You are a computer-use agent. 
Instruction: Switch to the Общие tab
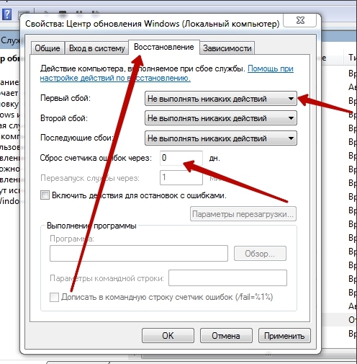coord(48,48)
